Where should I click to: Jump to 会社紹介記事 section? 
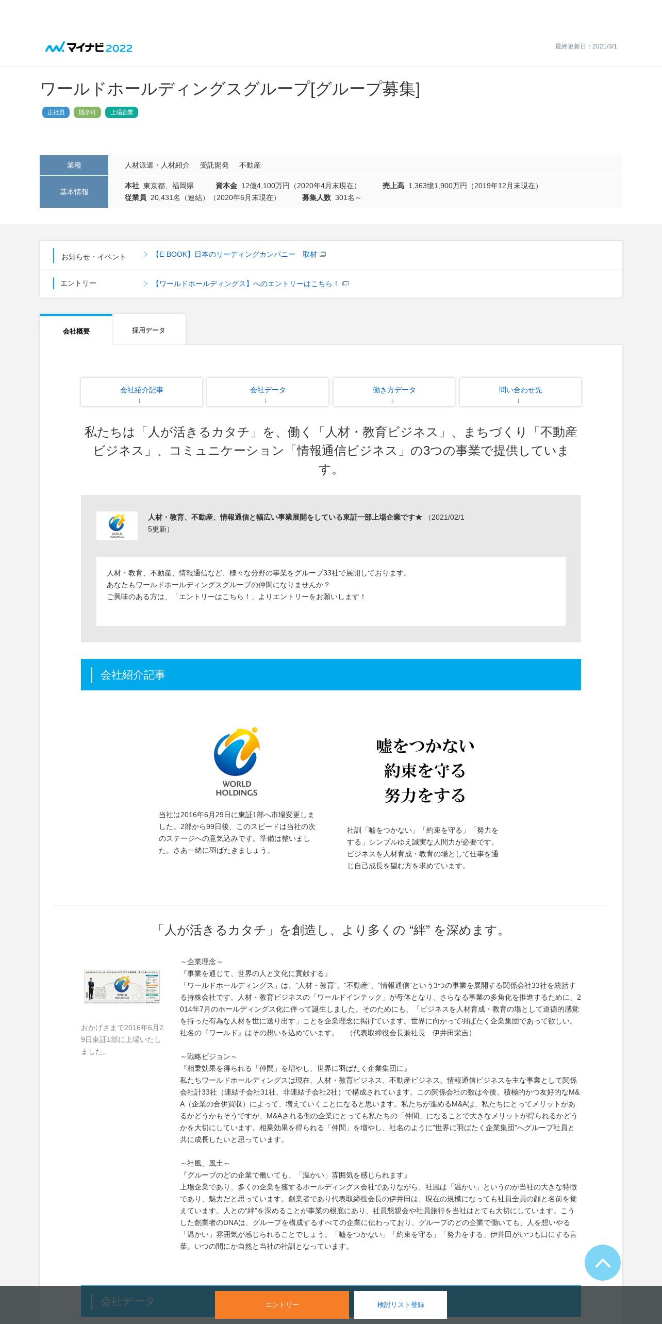tap(141, 392)
